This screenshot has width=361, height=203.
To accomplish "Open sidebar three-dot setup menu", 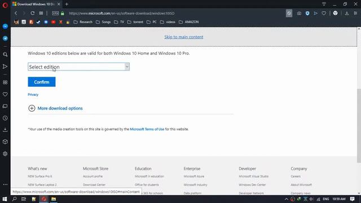I will (x=5, y=184).
